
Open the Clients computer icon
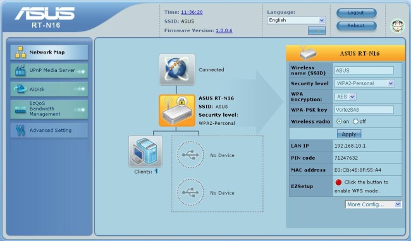click(145, 151)
